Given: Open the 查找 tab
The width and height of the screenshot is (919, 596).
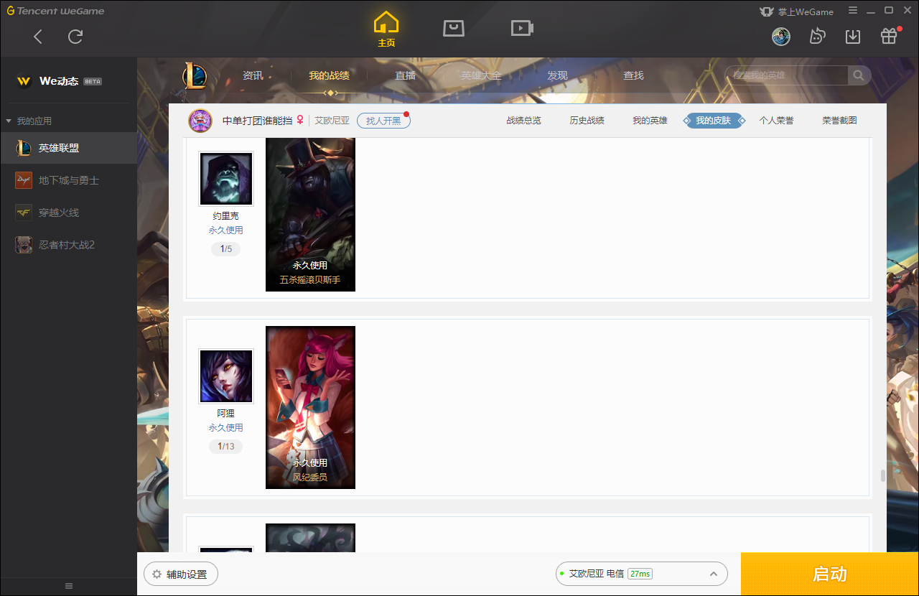Looking at the screenshot, I should [x=633, y=75].
